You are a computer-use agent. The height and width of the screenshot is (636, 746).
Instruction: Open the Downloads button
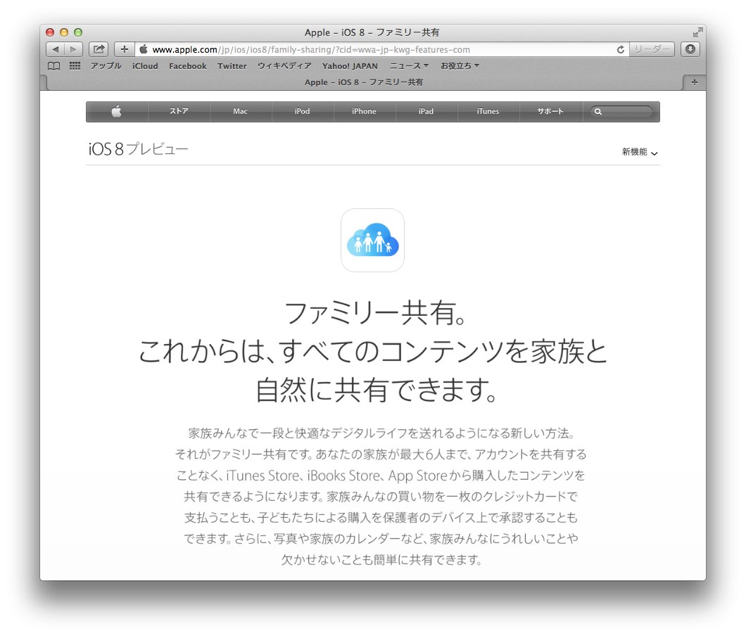(x=690, y=49)
